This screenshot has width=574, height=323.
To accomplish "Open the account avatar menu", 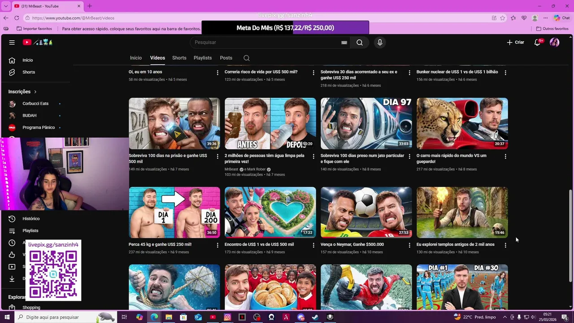I will (x=555, y=42).
